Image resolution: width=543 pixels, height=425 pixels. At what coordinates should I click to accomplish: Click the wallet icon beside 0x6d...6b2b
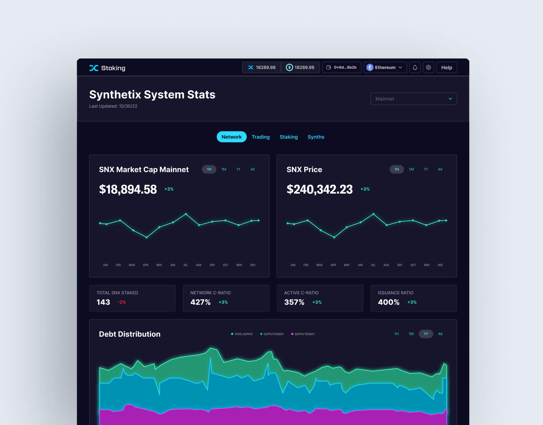(329, 67)
